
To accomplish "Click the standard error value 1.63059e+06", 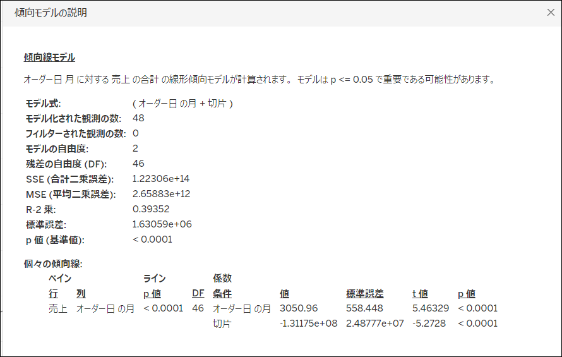I will [x=162, y=224].
